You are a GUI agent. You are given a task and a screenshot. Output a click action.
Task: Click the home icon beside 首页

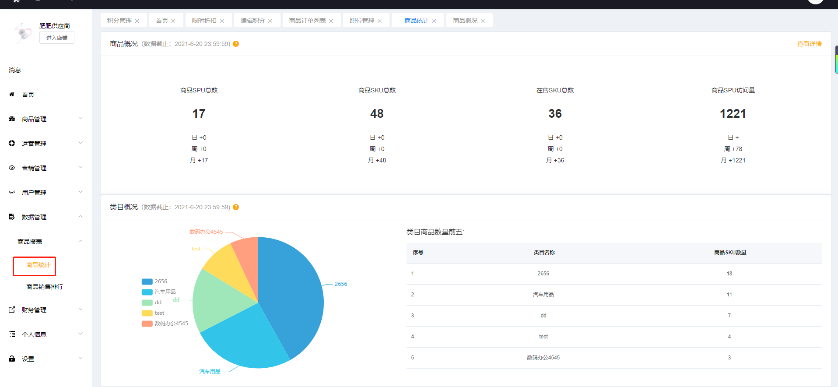[12, 94]
